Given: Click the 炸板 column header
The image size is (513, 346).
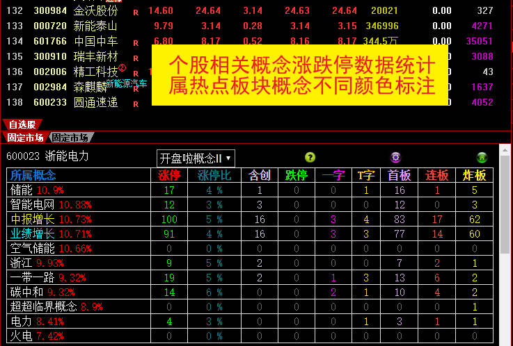Looking at the screenshot, I should coord(475,175).
